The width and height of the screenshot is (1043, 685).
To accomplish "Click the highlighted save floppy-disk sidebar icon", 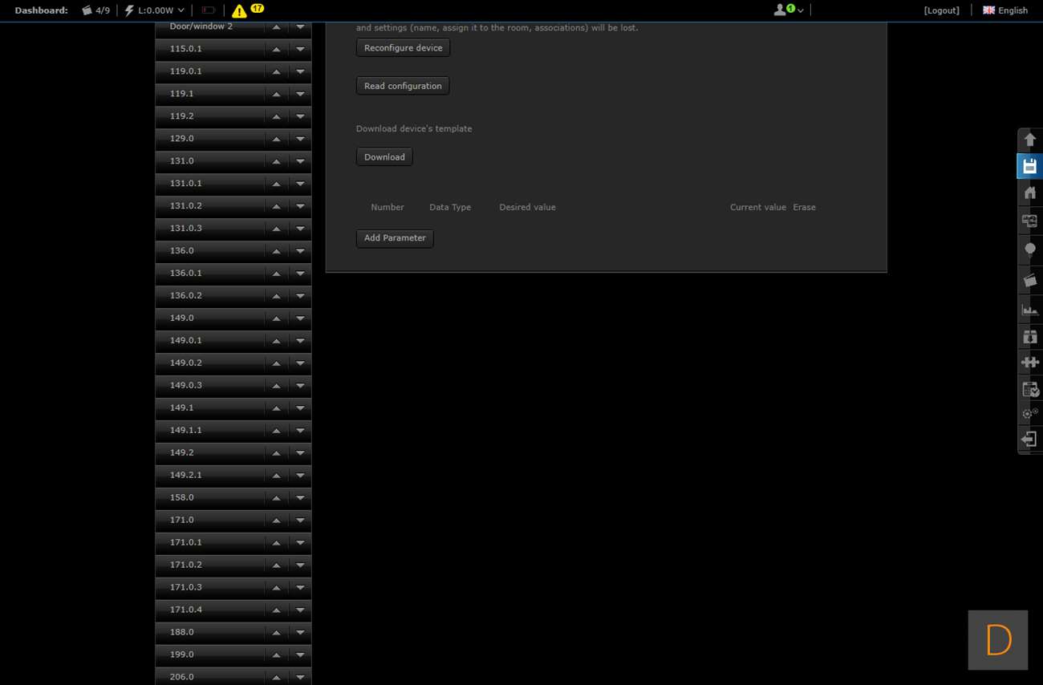I will pos(1030,166).
